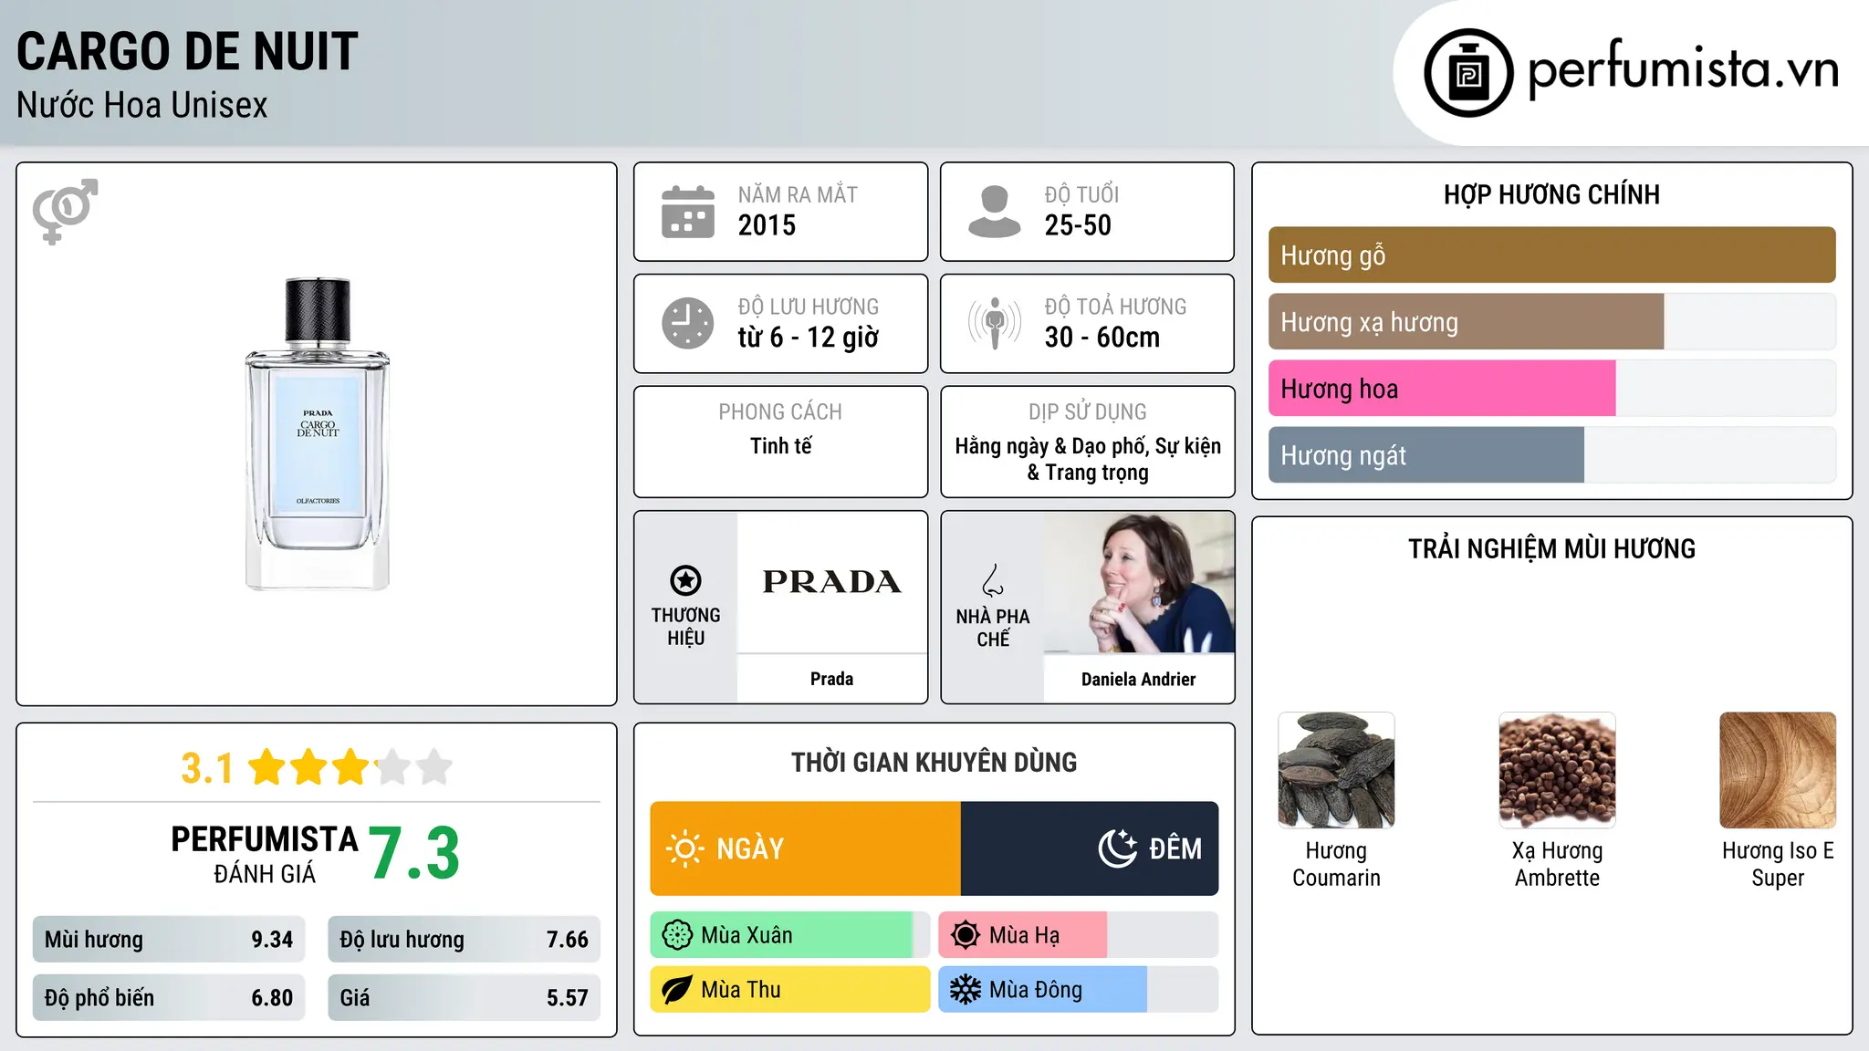Click the green 7.3 Perfumista score
Image resolution: width=1869 pixels, height=1051 pixels.
[414, 854]
